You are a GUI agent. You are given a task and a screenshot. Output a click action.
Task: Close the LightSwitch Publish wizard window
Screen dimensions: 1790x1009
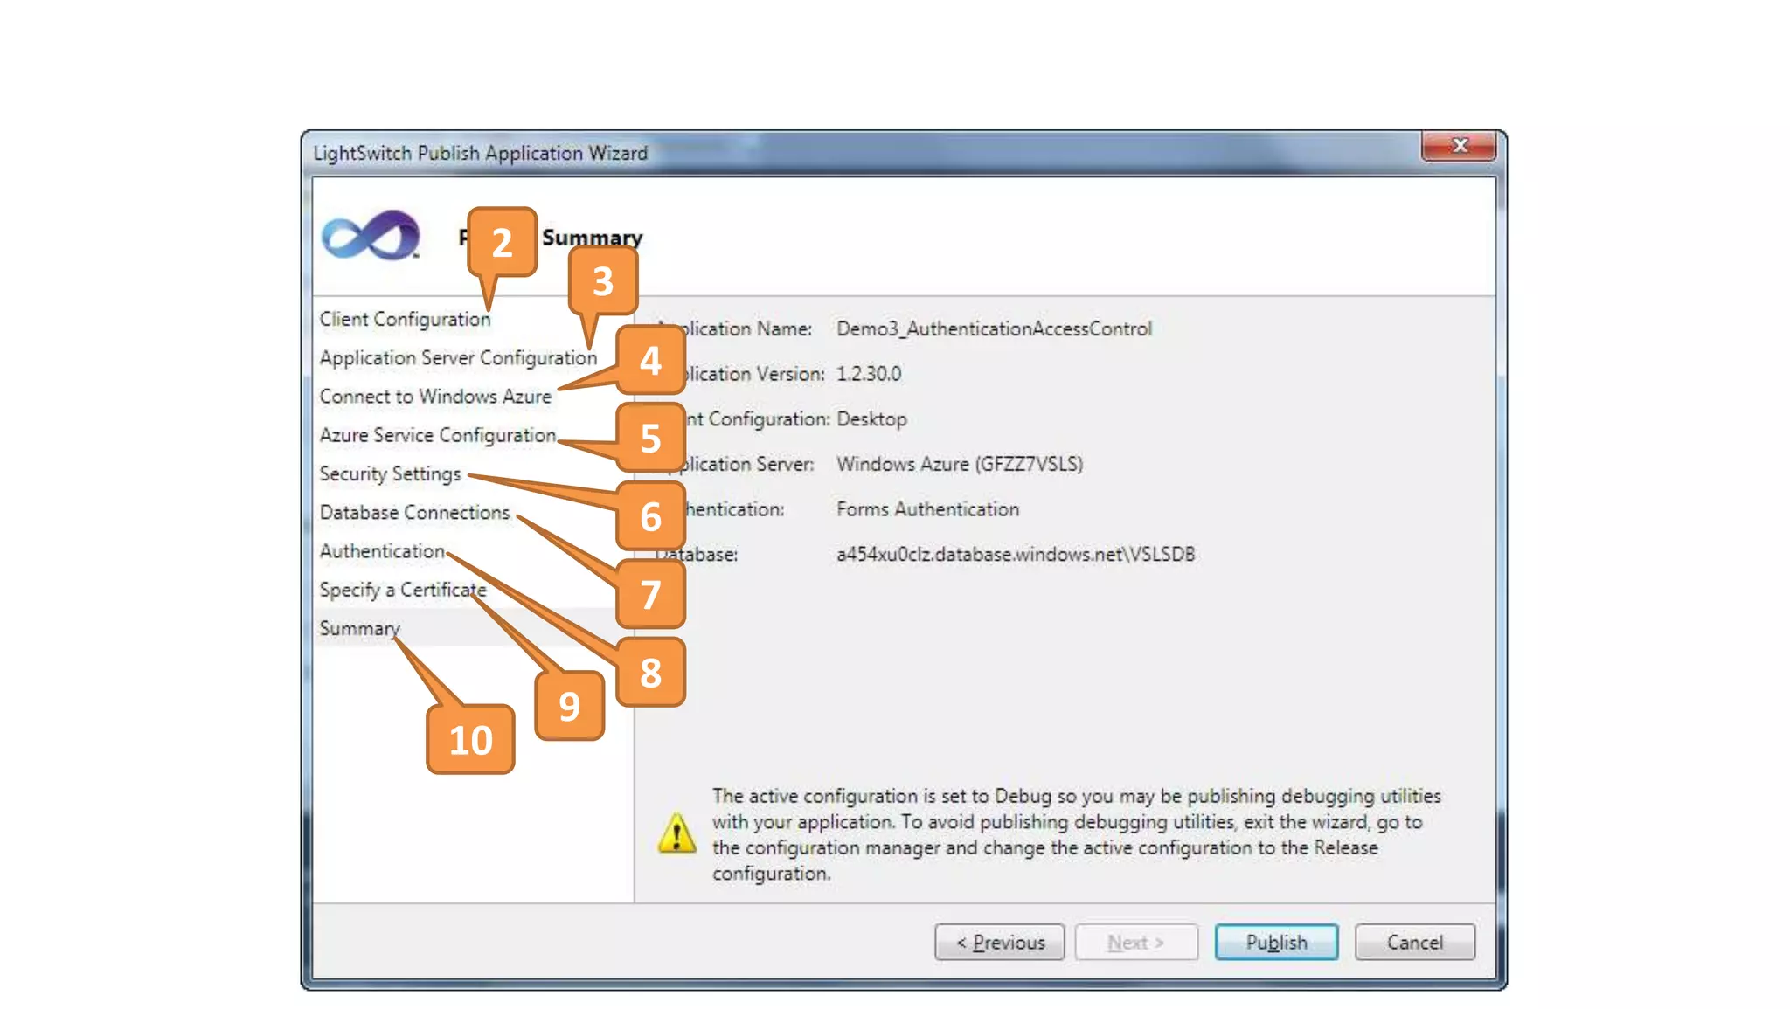click(1459, 145)
